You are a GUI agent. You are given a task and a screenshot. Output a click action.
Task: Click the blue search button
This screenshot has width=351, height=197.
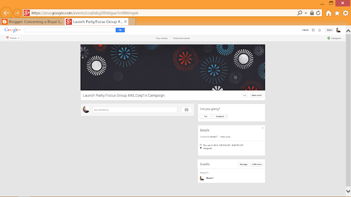pos(120,30)
